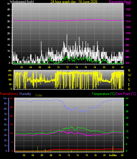Click the Barometer (hpa) axis title
The width and height of the screenshot is (137, 159).
click(120, 2)
